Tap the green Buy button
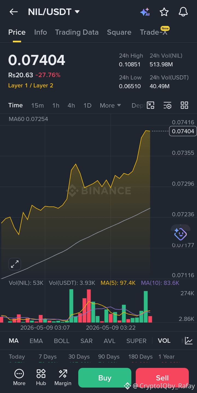Image resolution: width=197 pixels, height=393 pixels. 105,378
